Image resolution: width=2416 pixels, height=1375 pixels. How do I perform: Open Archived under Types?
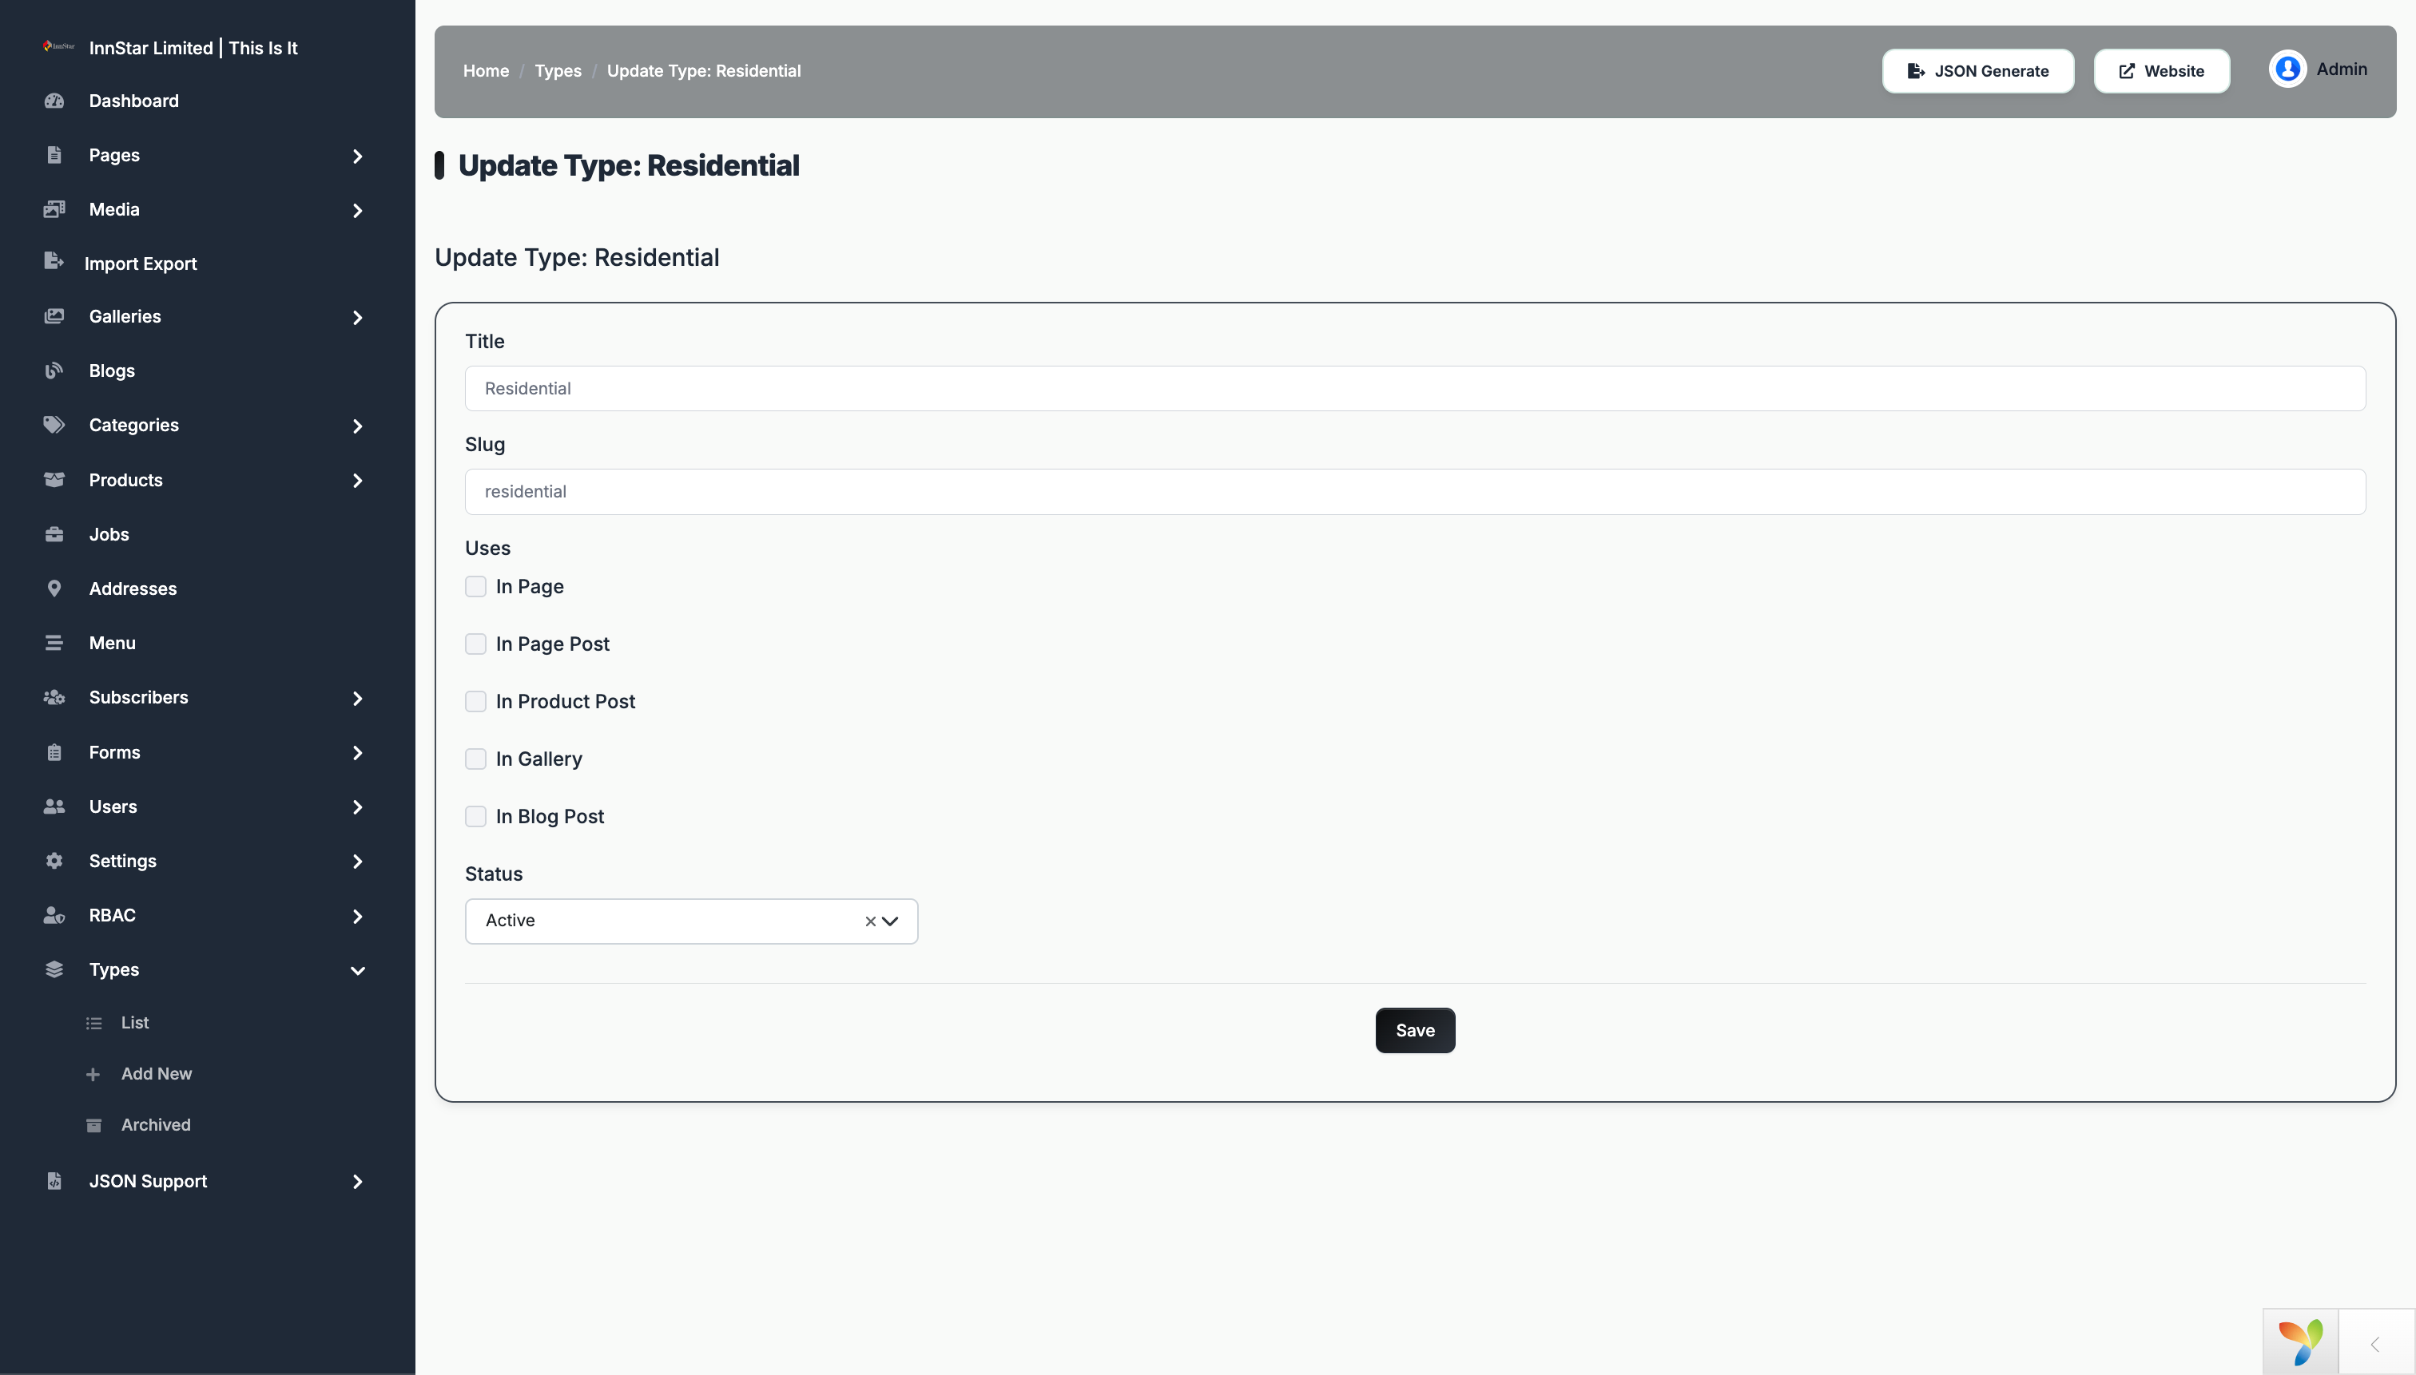(x=155, y=1125)
